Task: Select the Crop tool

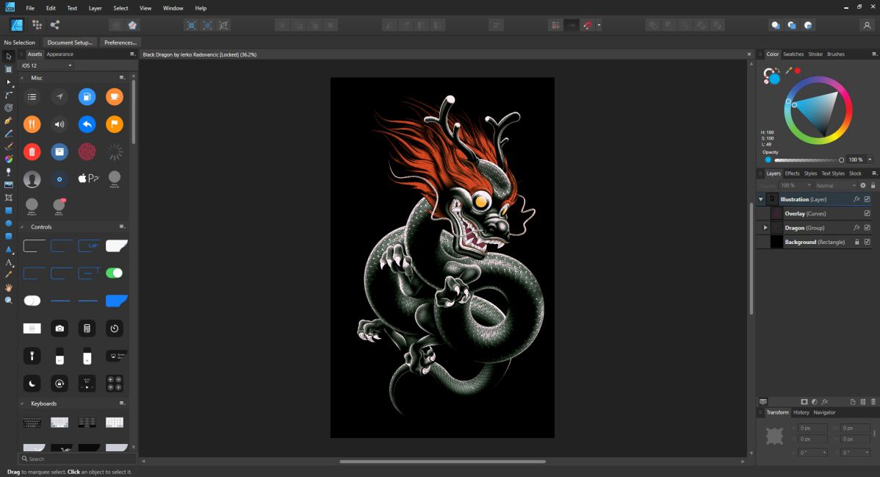Action: click(8, 198)
